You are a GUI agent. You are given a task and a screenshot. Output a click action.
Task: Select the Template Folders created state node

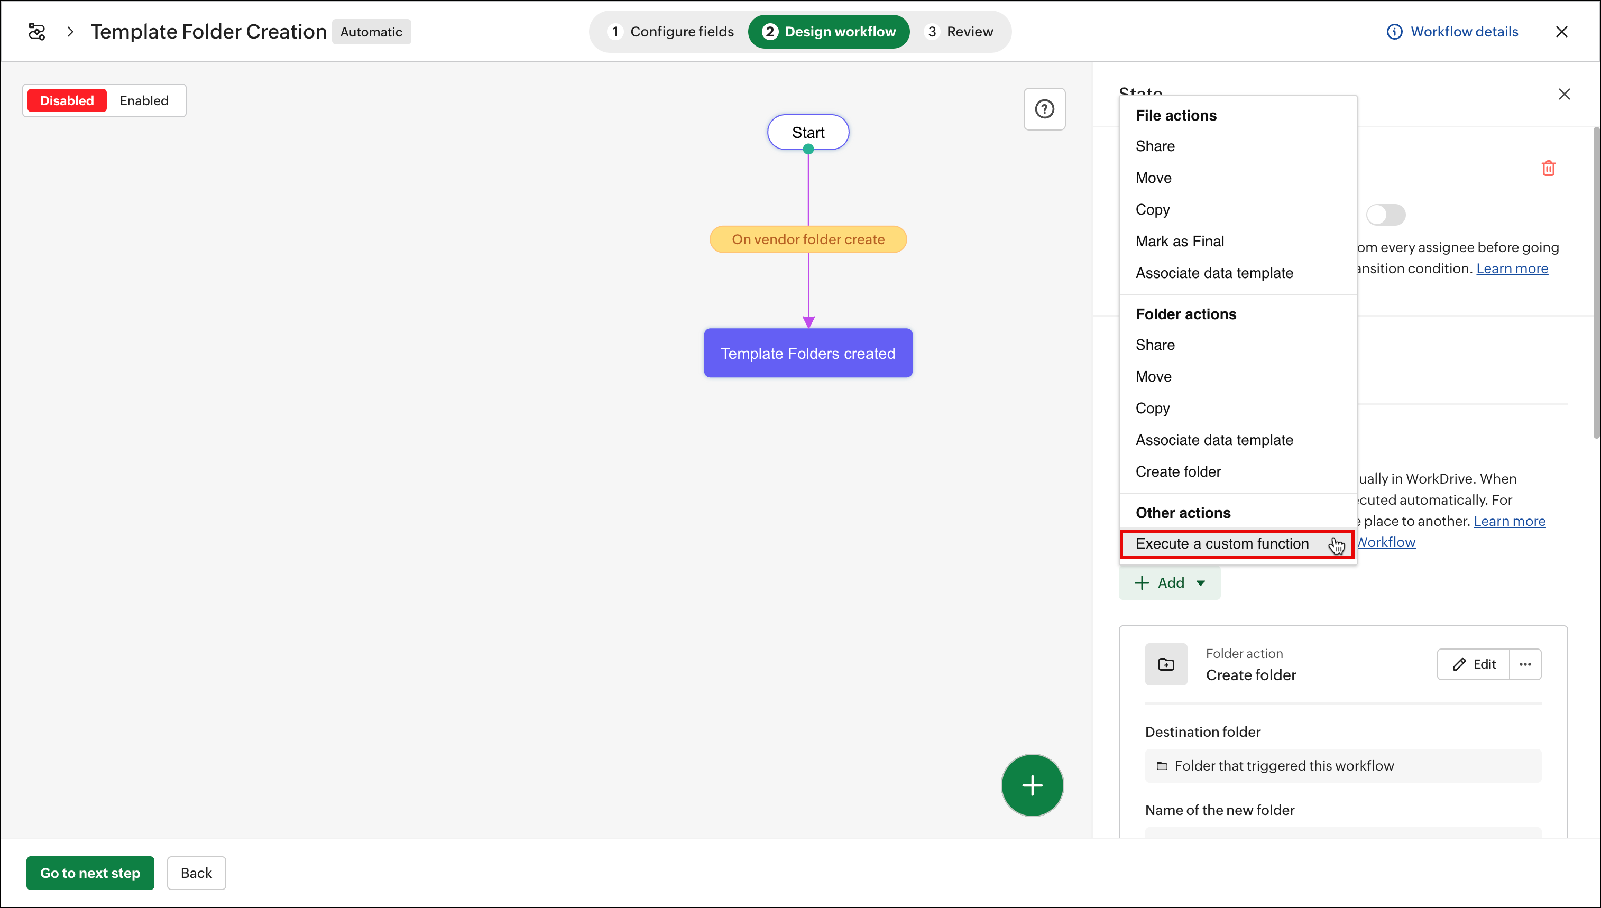point(808,353)
